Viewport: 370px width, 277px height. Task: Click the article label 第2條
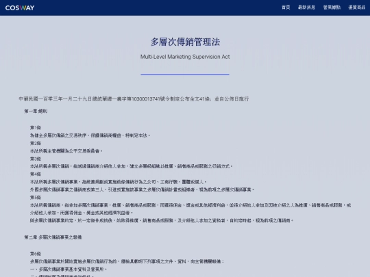36,143
